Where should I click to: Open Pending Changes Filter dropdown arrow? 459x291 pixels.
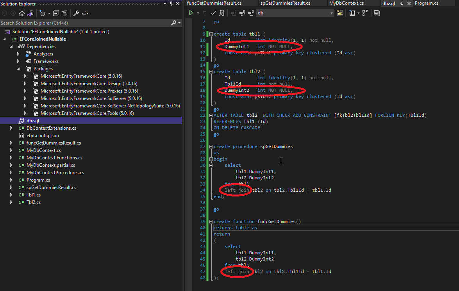pyautogui.click(x=49, y=13)
